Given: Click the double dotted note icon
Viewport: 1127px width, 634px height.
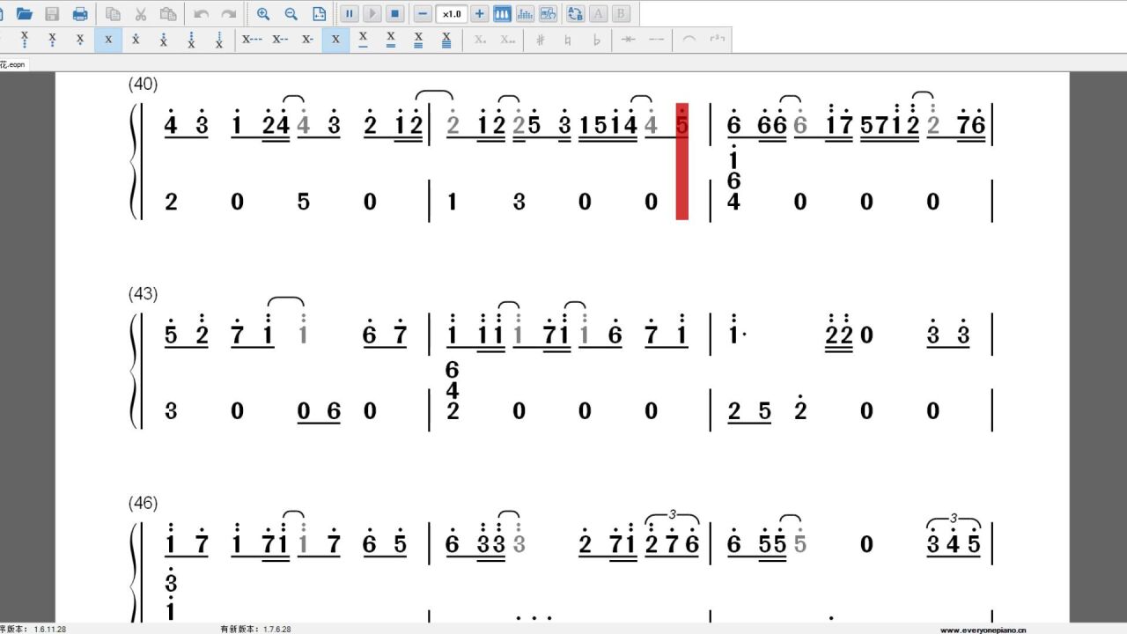Looking at the screenshot, I should click(508, 40).
